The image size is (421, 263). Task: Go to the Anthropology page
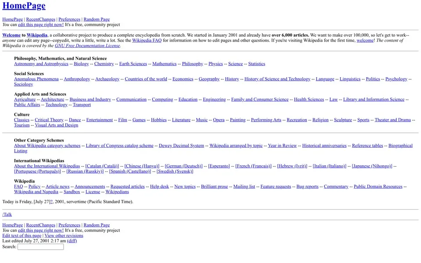(77, 79)
